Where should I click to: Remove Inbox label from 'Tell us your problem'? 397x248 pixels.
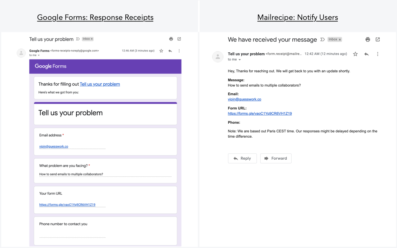92,39
